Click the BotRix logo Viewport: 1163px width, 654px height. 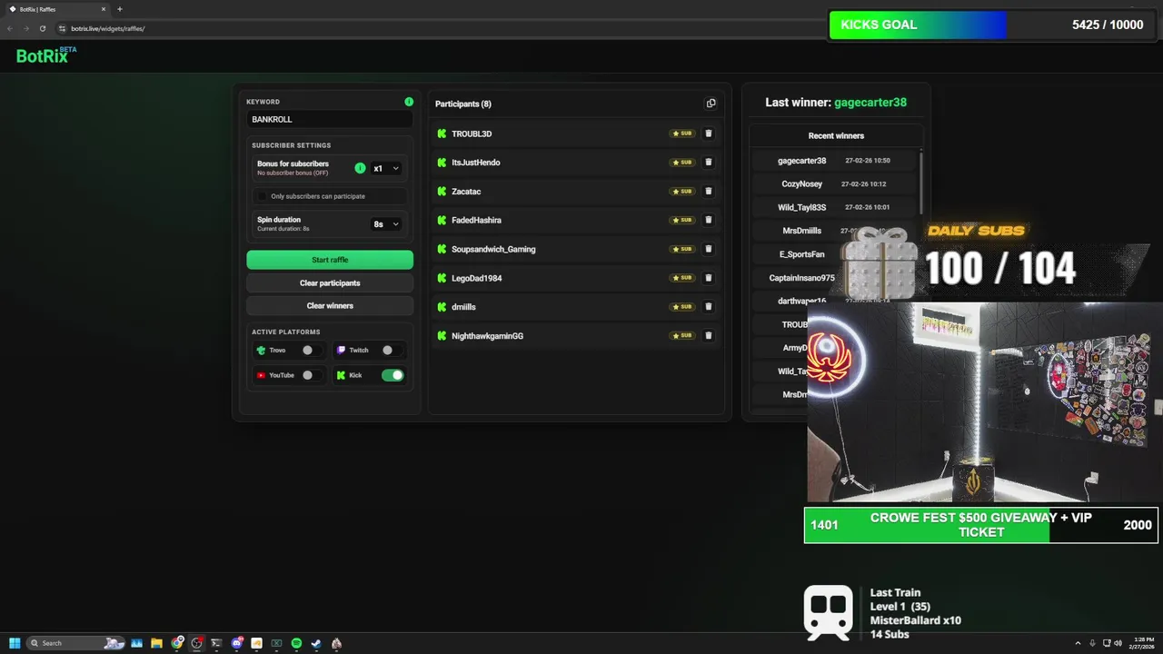pos(45,55)
